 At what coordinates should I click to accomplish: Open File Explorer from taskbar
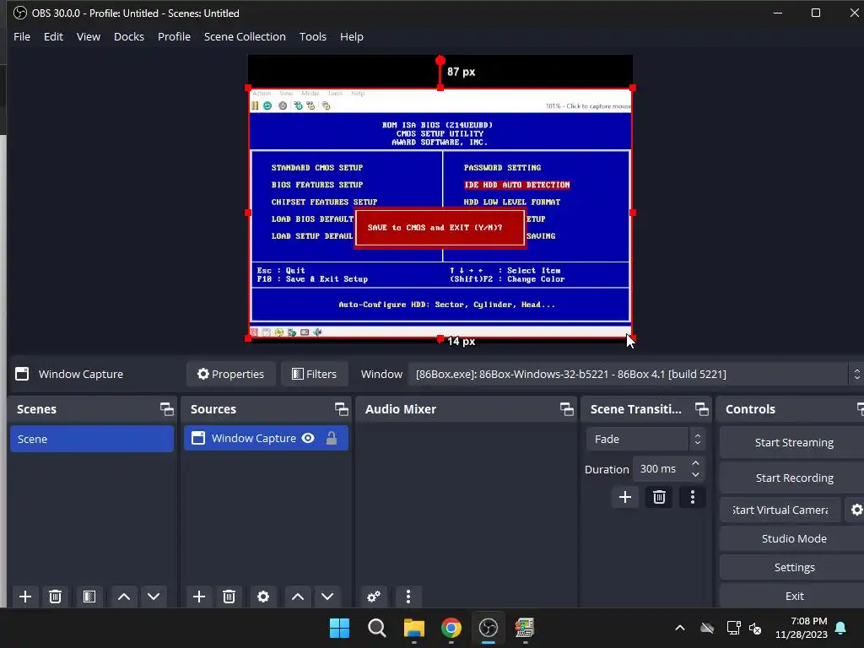coord(413,628)
